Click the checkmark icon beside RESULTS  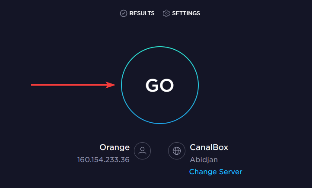pos(123,13)
